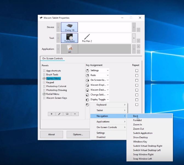Image resolution: width=184 pixels, height=165 pixels.
Task: Select Show Desktop option
Action: (x=150, y=137)
